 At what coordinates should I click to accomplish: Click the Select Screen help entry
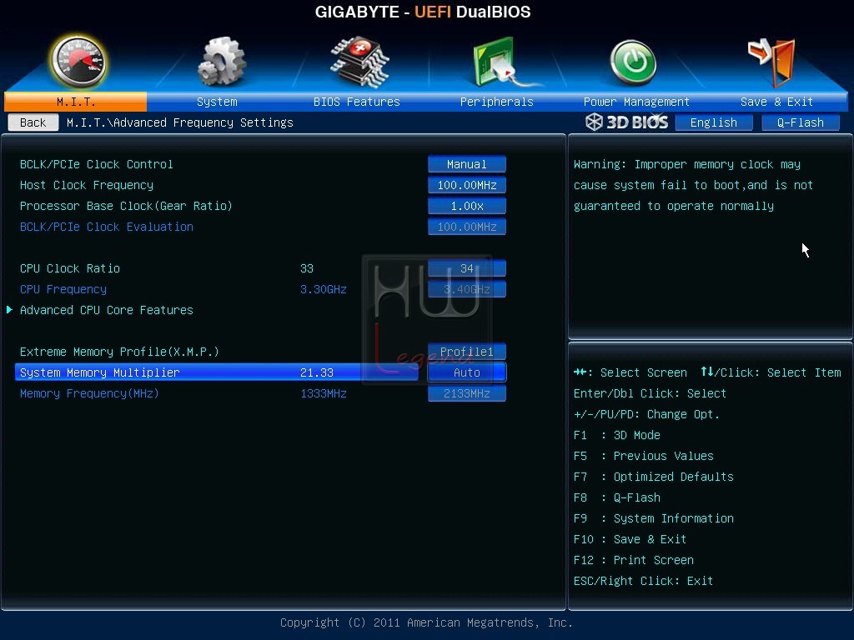coord(630,372)
